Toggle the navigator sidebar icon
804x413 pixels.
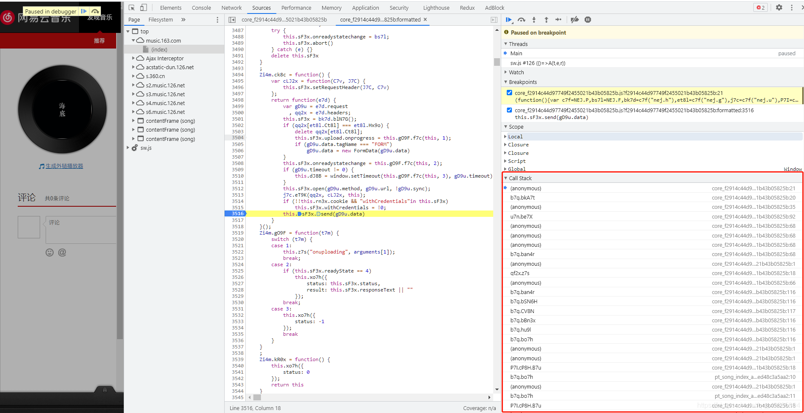232,19
